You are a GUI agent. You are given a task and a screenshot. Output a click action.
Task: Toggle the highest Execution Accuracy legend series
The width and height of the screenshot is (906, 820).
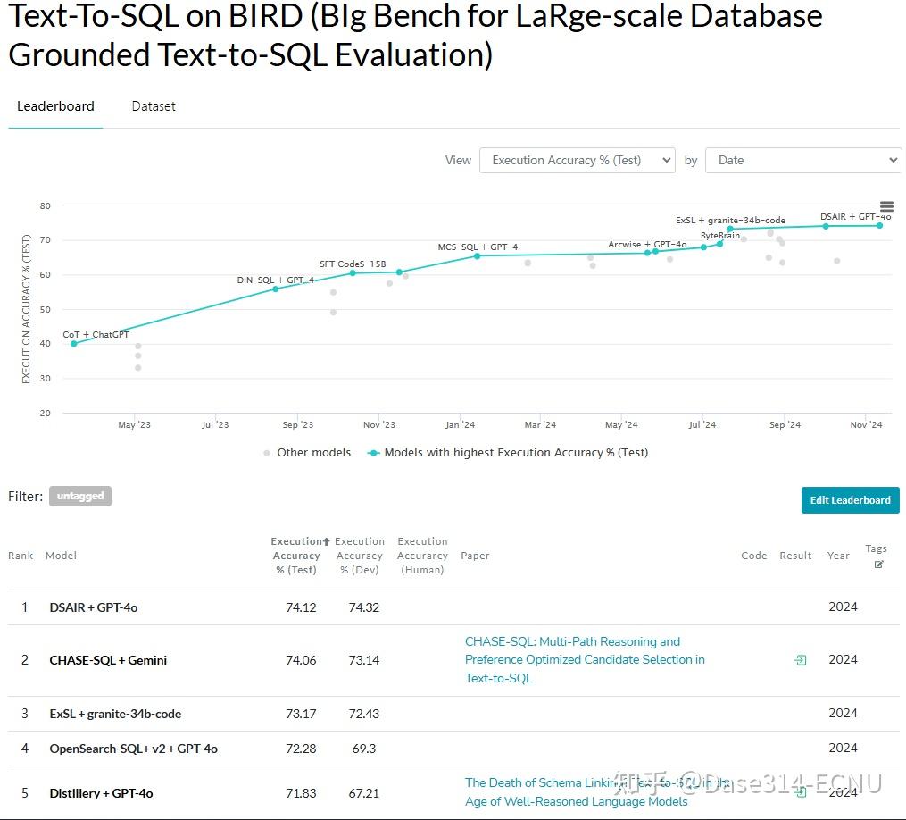[508, 453]
